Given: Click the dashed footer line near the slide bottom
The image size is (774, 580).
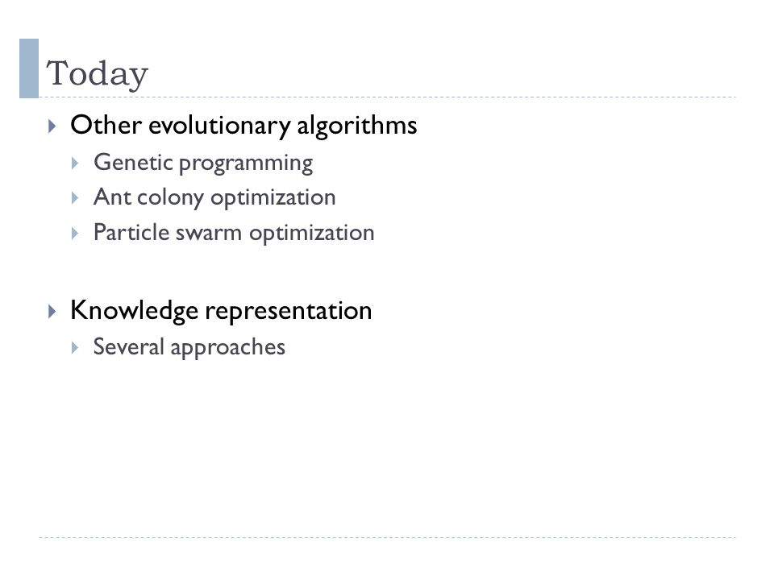Looking at the screenshot, I should (388, 537).
